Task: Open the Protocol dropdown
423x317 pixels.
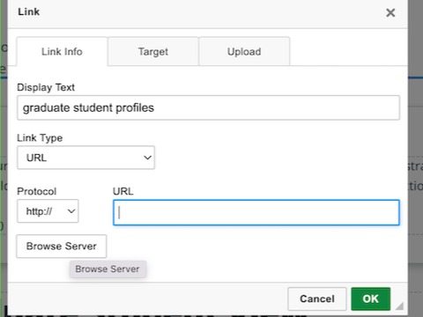Action: click(x=48, y=211)
